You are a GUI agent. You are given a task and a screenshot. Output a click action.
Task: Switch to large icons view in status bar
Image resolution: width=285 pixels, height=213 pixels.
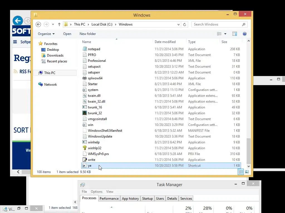coord(247,172)
